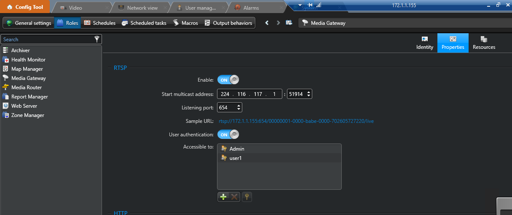
Task: Open the Properties tab
Action: 453,43
